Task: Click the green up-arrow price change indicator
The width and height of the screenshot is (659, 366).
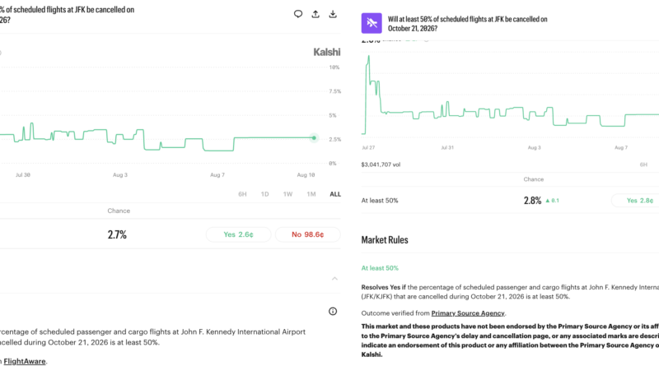Action: coord(552,201)
